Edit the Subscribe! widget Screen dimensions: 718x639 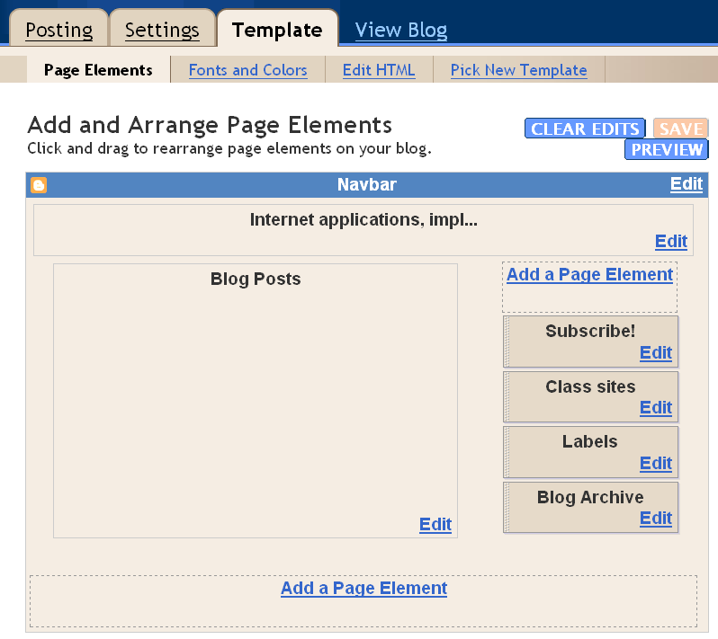pos(656,352)
